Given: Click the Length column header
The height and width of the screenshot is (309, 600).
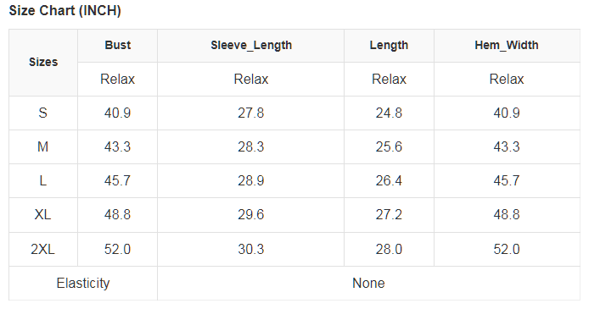Looking at the screenshot, I should tap(389, 46).
